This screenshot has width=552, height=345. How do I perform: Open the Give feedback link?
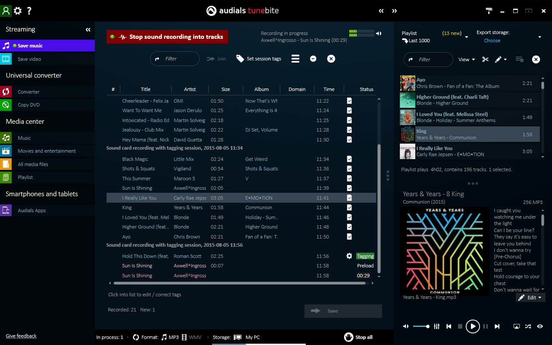pyautogui.click(x=21, y=336)
